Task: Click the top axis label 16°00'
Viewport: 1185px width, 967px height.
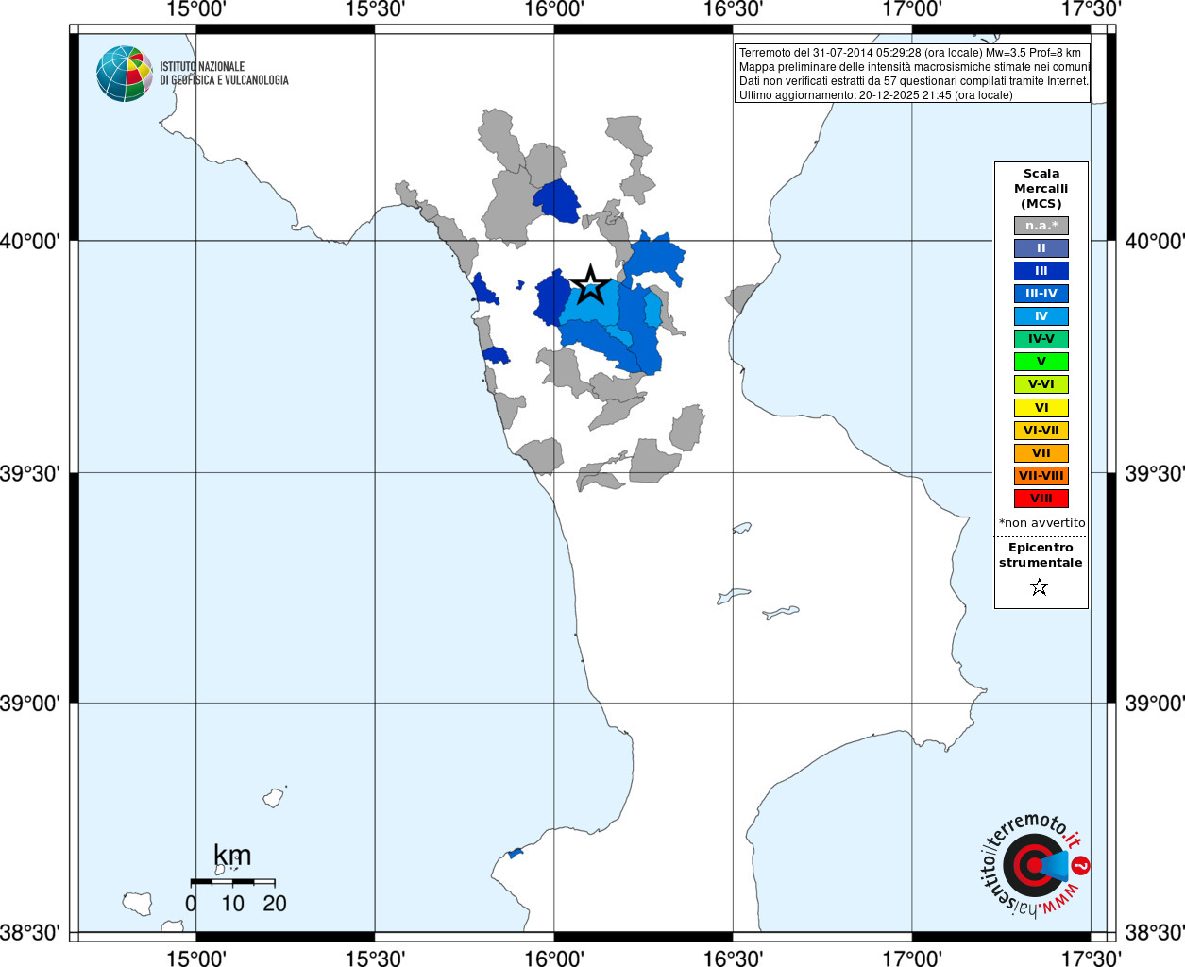Action: [554, 9]
